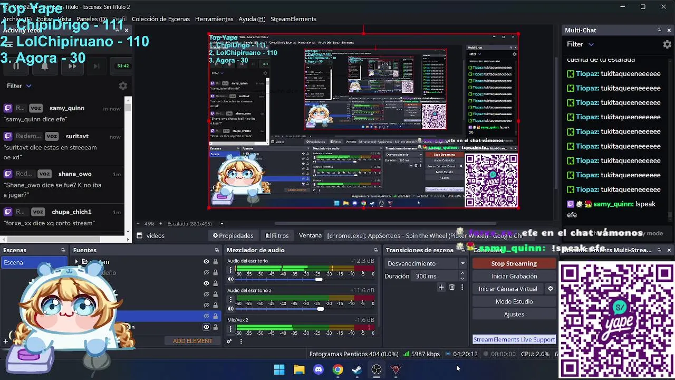Mute Audio del escritorio 2 speaker

[x=230, y=309]
